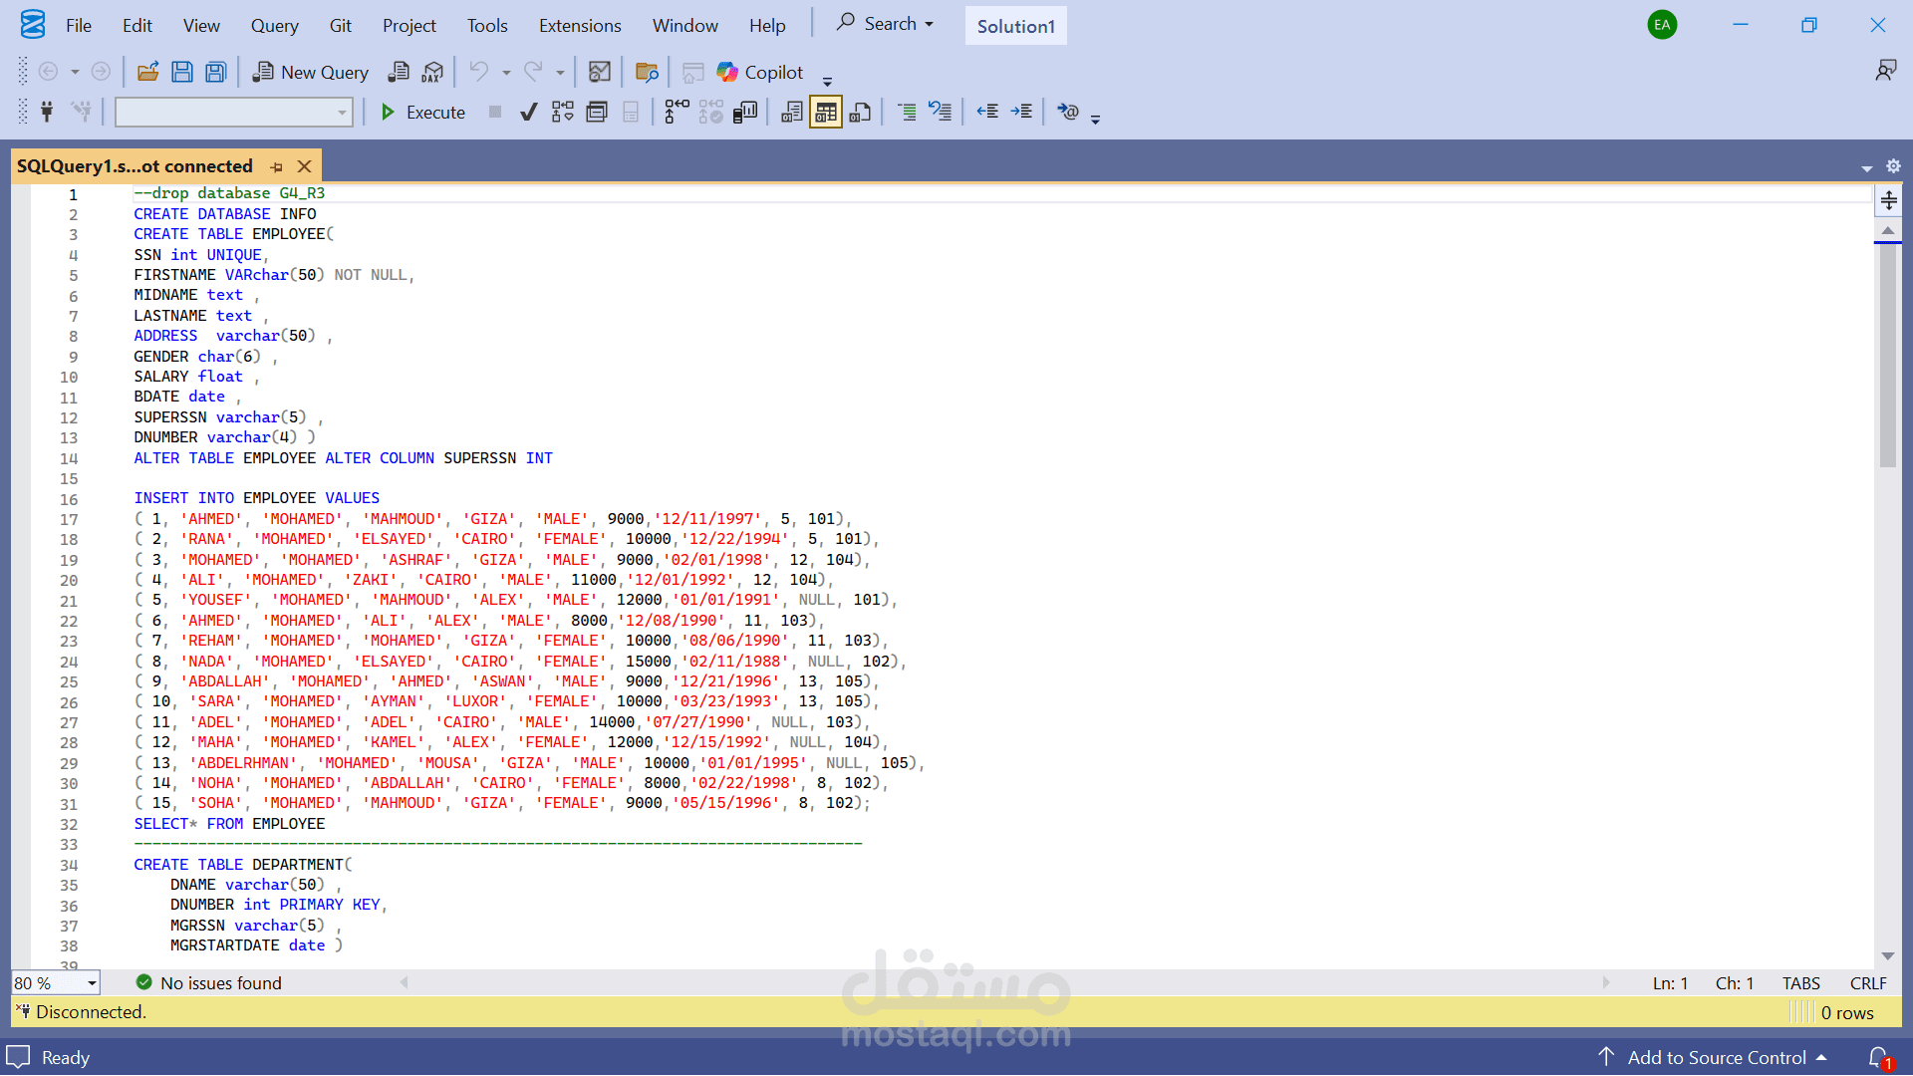
Task: Open the EA account badge
Action: (x=1662, y=25)
